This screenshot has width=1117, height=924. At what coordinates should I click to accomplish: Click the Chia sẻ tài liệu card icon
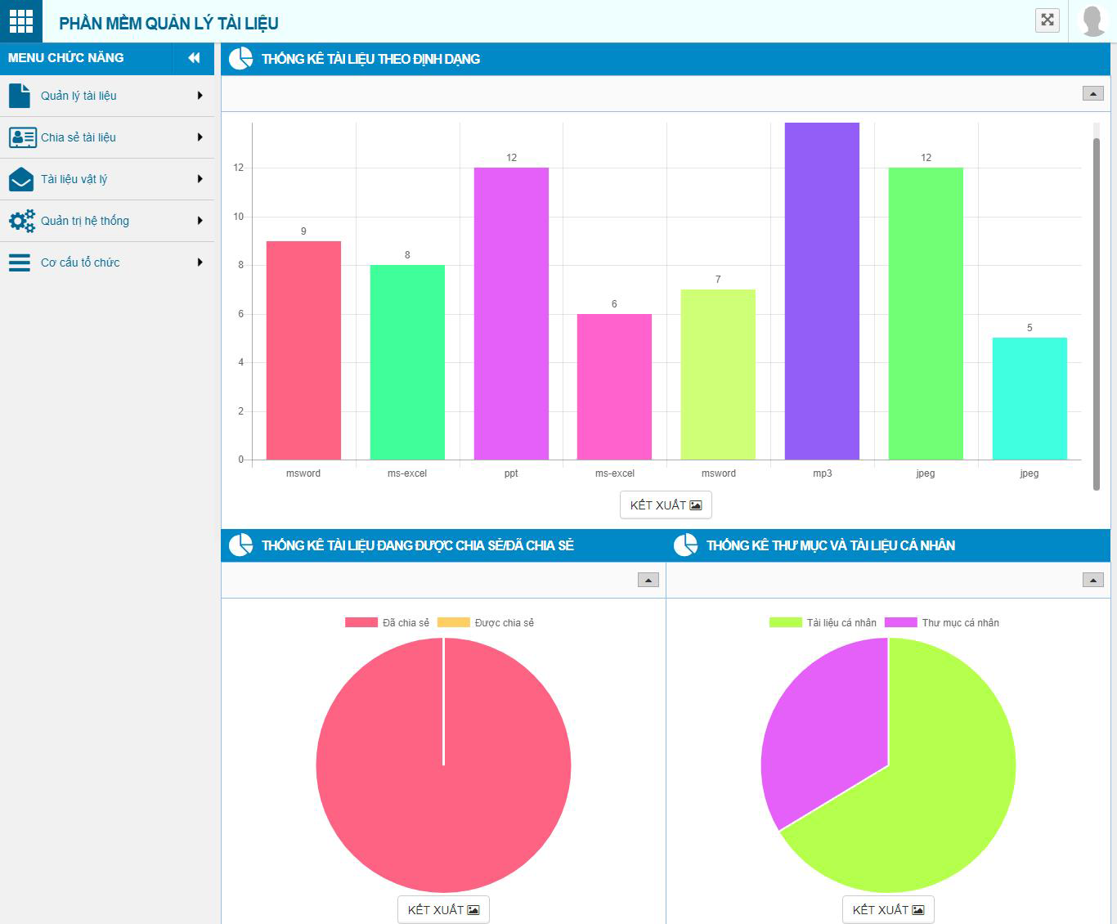[x=22, y=137]
